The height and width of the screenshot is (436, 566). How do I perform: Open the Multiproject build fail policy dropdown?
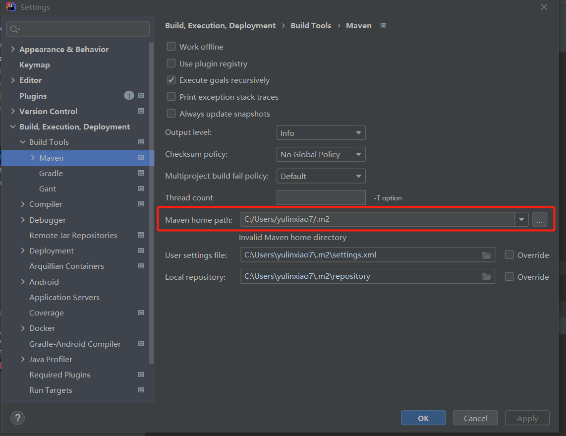(321, 176)
